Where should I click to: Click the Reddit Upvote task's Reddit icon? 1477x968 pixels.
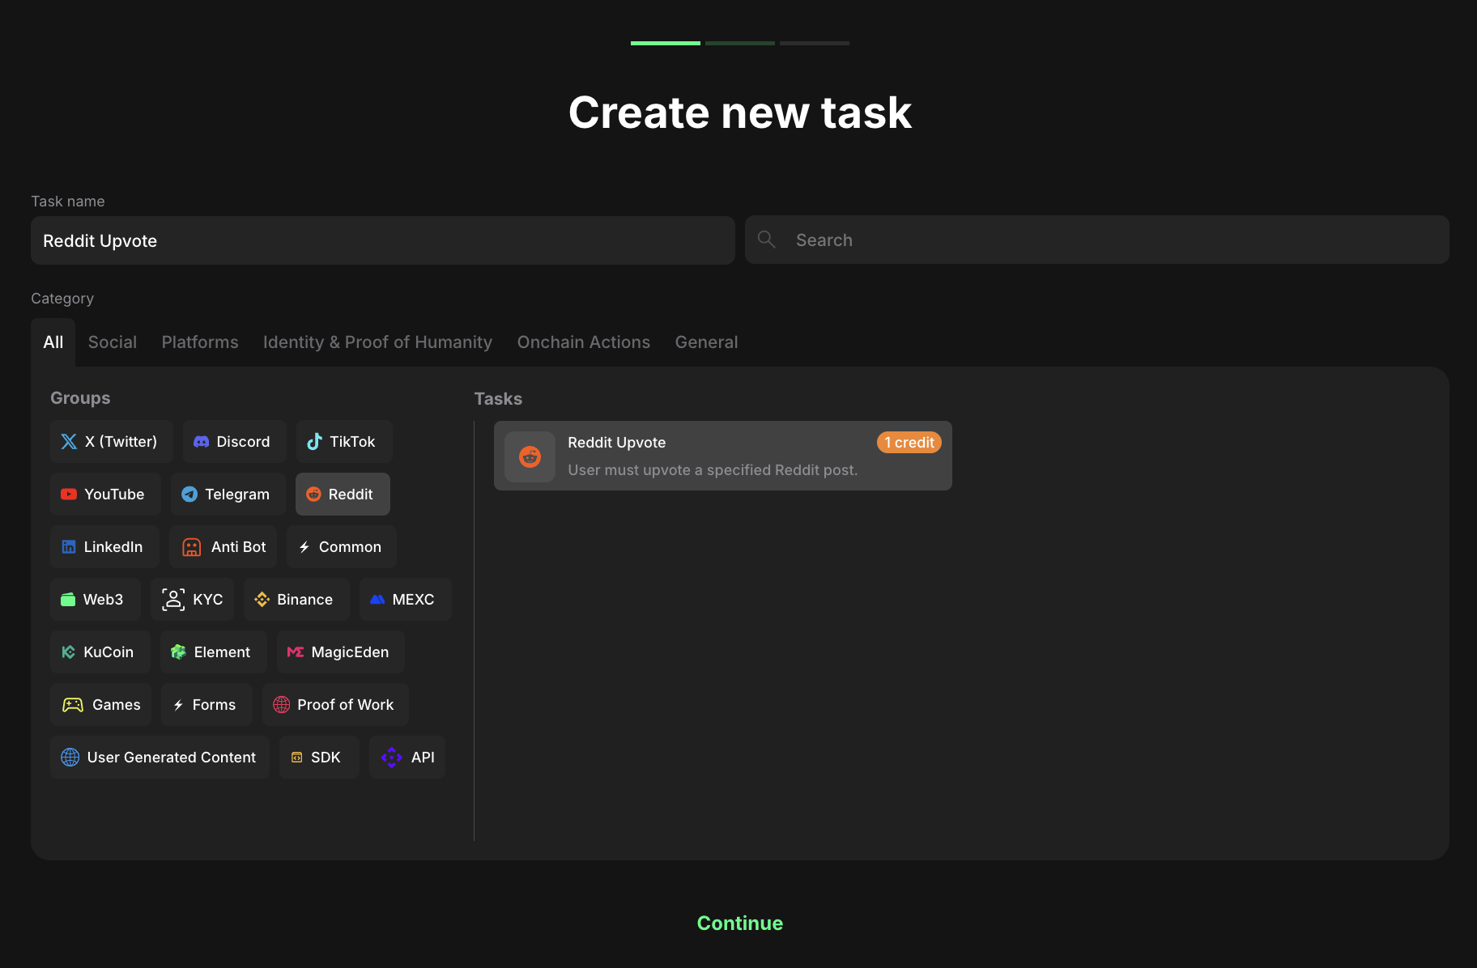point(530,456)
